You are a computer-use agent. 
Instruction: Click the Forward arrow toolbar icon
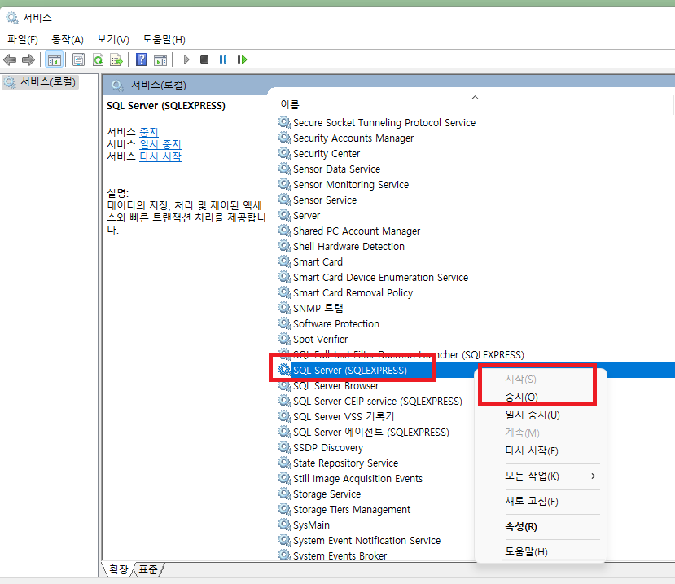[x=28, y=59]
